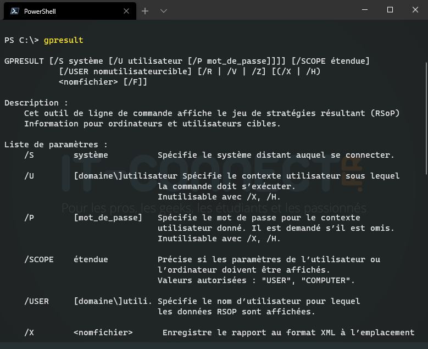Viewport: 428px width, 349px height.
Task: Click the typed gpresult command
Action: (x=63, y=40)
